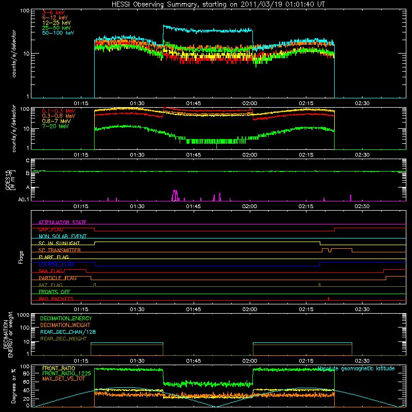Image resolution: width=412 pixels, height=412 pixels.
Task: Select the ATTENUATOR_STATE flag label
Action: 62,222
